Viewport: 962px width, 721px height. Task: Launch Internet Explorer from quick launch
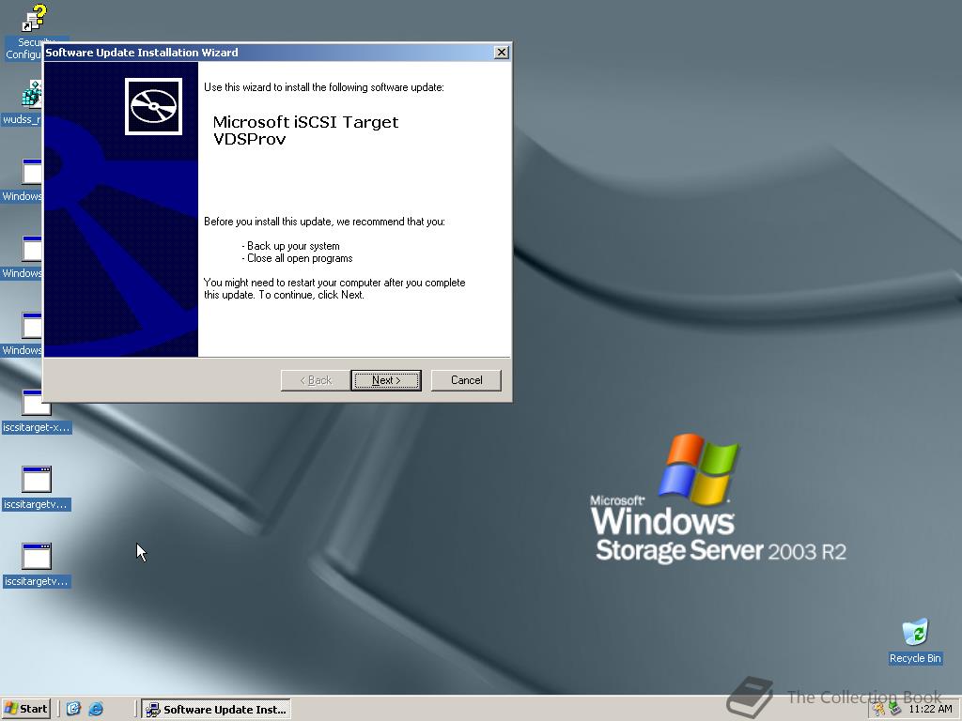point(96,709)
